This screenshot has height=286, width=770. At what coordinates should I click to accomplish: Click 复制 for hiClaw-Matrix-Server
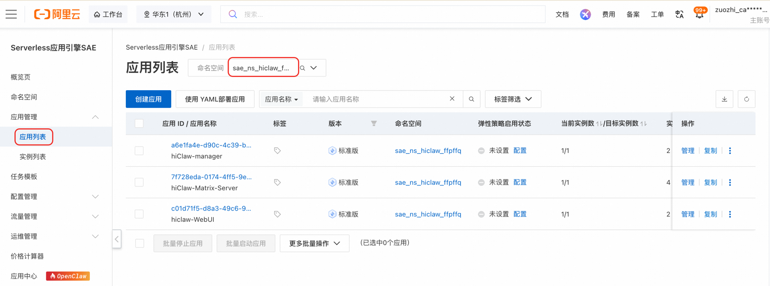click(710, 182)
